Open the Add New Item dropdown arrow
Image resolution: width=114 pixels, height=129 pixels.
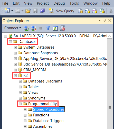tap(23, 11)
